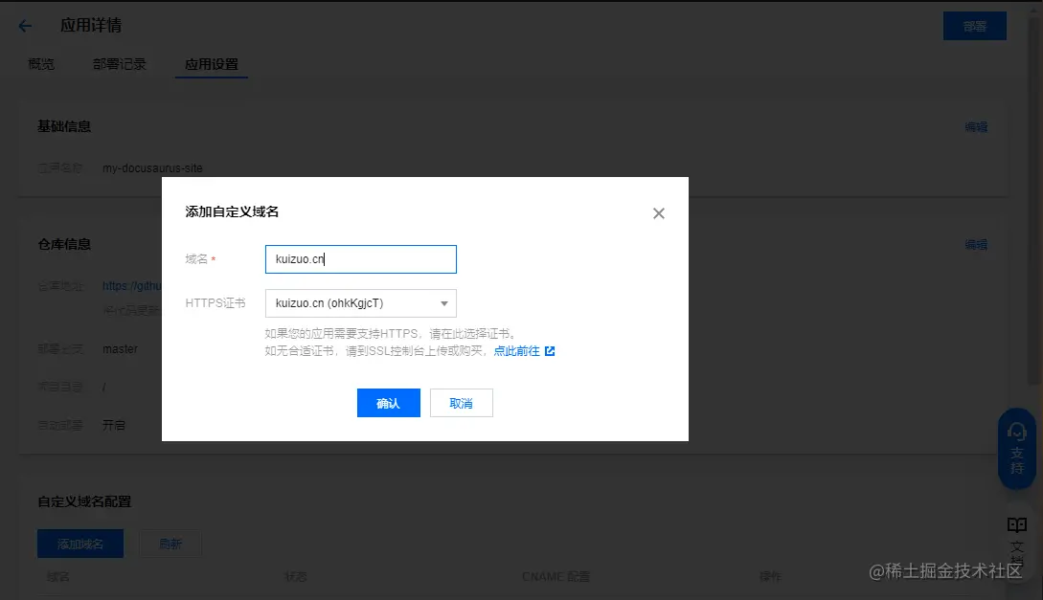
Task: Open the 点此前往 SSL console link
Action: pyautogui.click(x=517, y=351)
